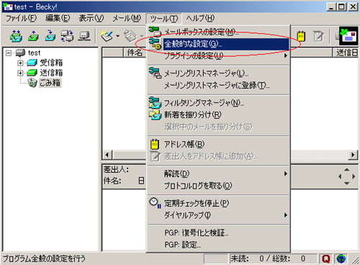The height and width of the screenshot is (265, 360).
Task: Expand the 受信箱 inbox folder
Action: pos(20,63)
